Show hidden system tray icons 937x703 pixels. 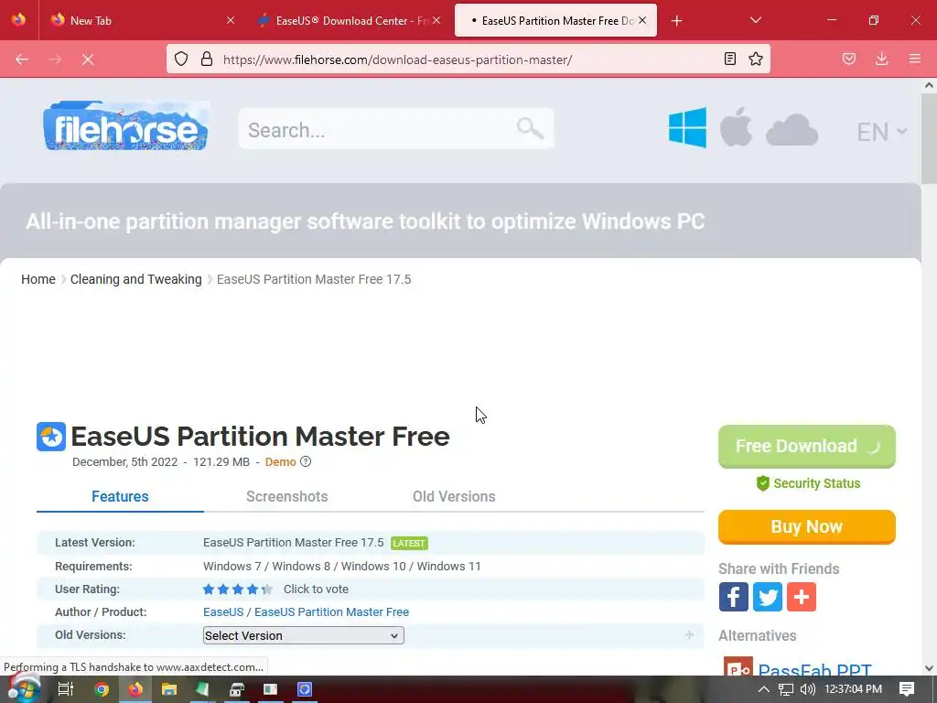pos(764,689)
